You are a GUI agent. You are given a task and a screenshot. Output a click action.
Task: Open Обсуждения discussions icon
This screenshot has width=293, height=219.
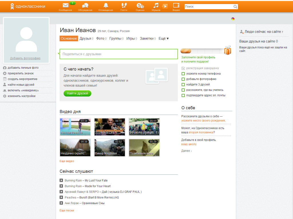(x=85, y=5)
